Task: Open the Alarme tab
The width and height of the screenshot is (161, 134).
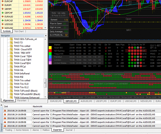Action: pyautogui.click(x=36, y=130)
